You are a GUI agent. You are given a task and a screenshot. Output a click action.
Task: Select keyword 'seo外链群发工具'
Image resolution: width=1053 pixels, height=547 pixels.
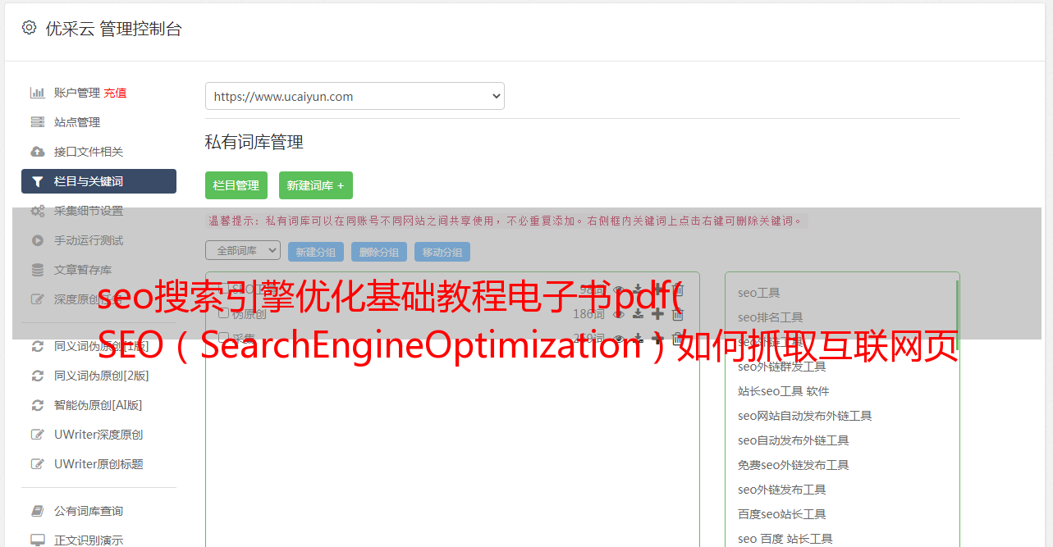coord(782,367)
